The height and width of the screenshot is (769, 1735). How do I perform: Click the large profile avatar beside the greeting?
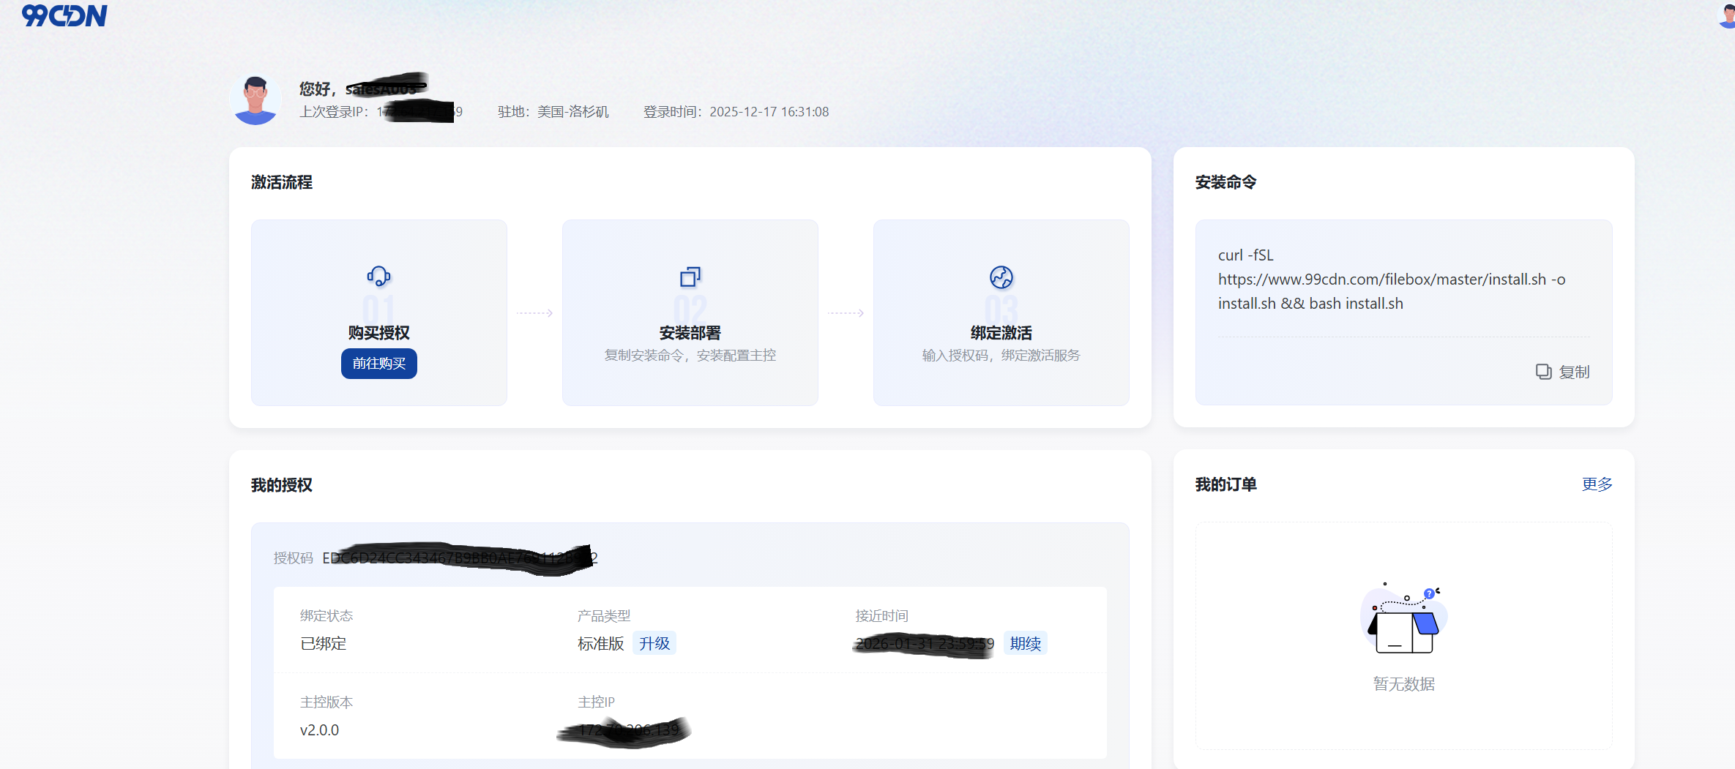(x=255, y=100)
